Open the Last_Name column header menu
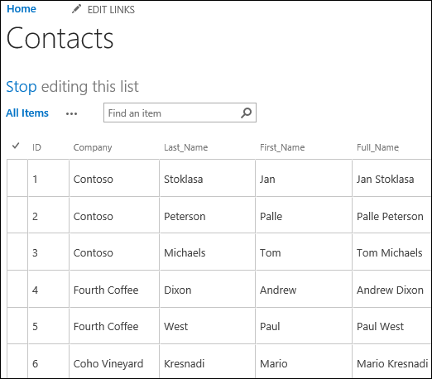This screenshot has height=379, width=432. coord(185,147)
